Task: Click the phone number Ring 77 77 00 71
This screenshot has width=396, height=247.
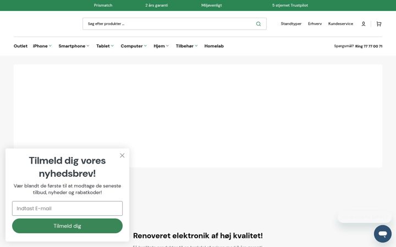Action: [x=369, y=46]
